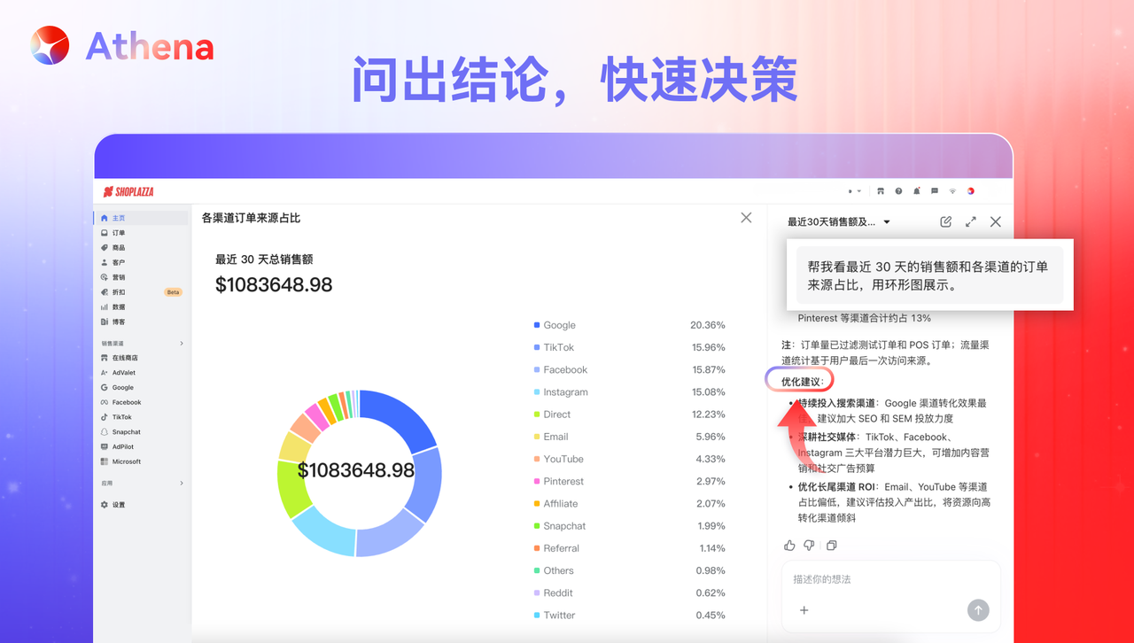Open the 订单 orders page
Image resolution: width=1134 pixels, height=643 pixels.
tap(141, 233)
